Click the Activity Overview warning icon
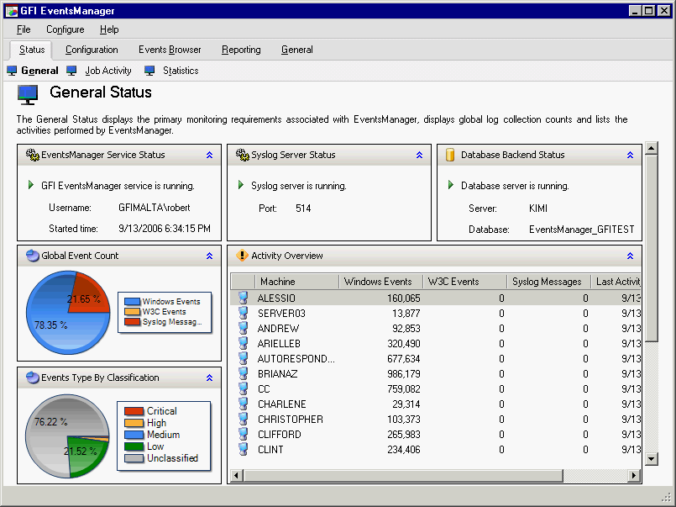676x507 pixels. tap(242, 256)
